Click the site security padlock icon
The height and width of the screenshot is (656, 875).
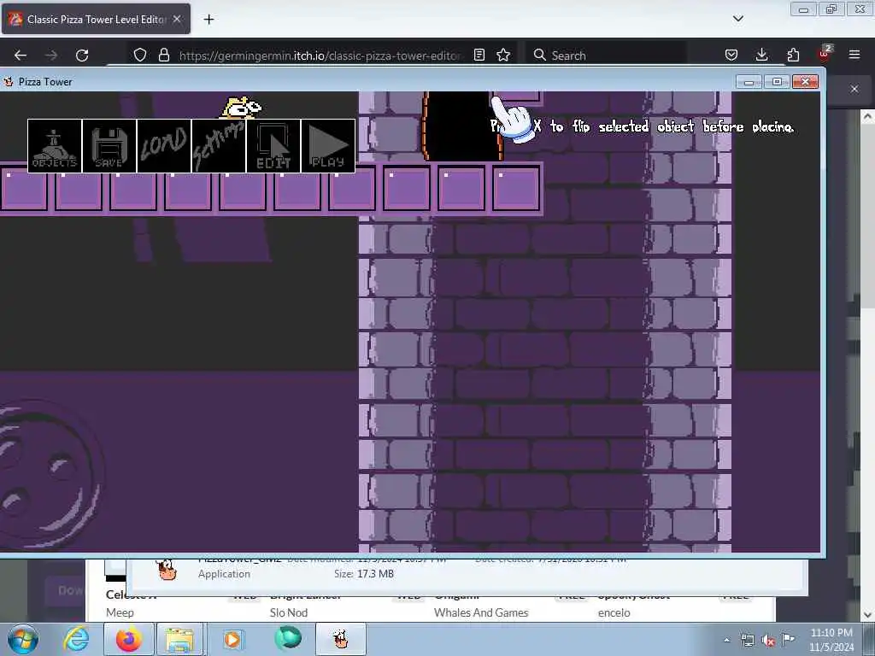click(x=163, y=55)
